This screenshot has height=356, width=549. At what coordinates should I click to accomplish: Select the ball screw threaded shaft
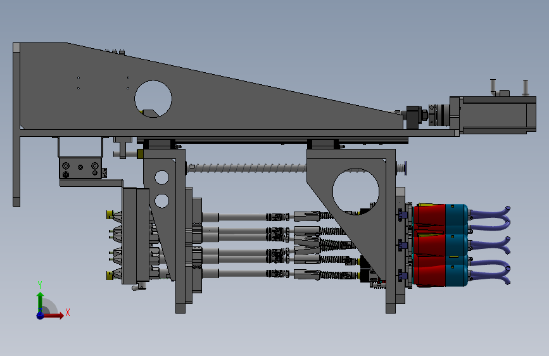pyautogui.click(x=247, y=168)
